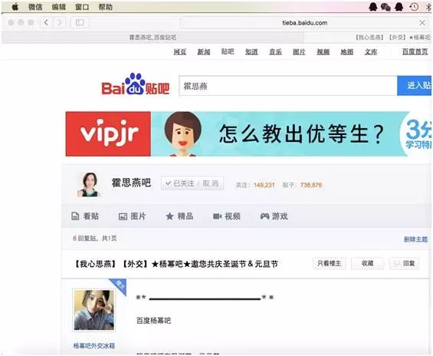Open the 微信 menu in menu bar
The image size is (433, 356).
click(35, 7)
